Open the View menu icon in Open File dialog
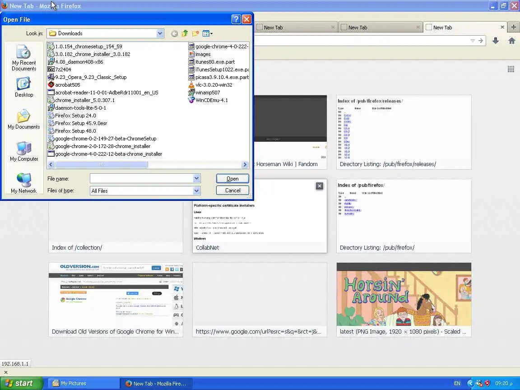The width and height of the screenshot is (520, 390). pos(207,33)
